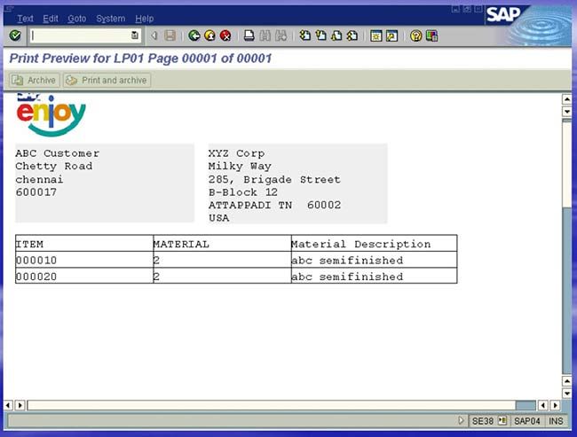Screen dimensions: 577x437
Task: Click item cell 000020
Action: click(x=36, y=277)
